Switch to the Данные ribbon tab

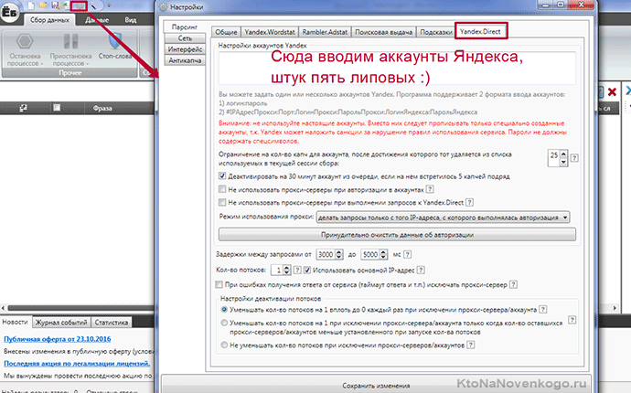click(x=97, y=20)
